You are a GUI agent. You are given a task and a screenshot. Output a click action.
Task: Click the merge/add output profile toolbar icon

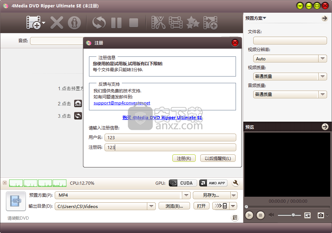coord(210,23)
